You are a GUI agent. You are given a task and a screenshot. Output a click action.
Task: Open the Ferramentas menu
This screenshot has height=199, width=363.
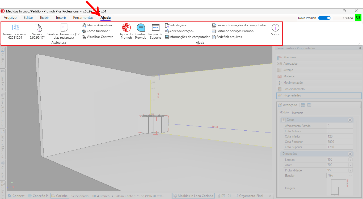coord(83,18)
